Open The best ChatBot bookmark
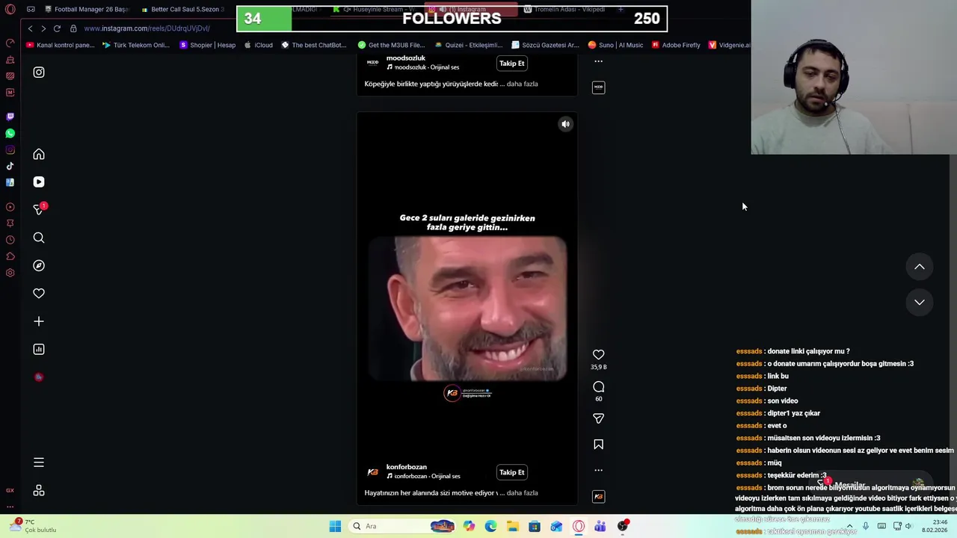The width and height of the screenshot is (957, 538). pos(314,45)
